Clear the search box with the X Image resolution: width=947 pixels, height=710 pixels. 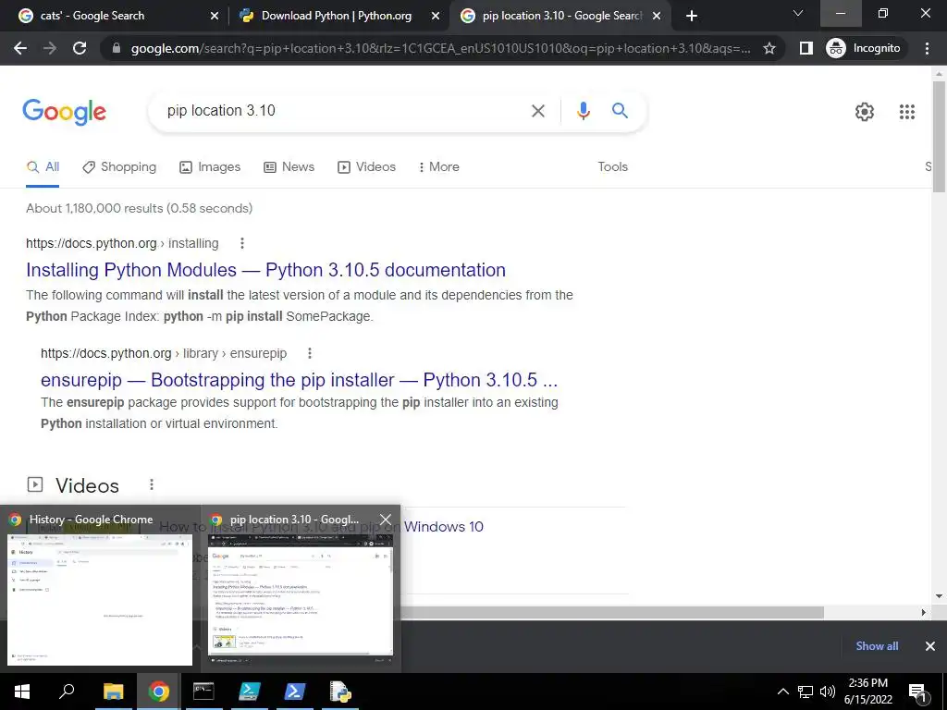tap(537, 111)
